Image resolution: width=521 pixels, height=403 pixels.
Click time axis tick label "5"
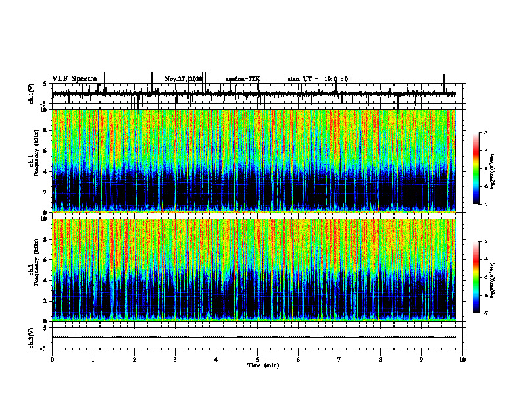pyautogui.click(x=257, y=360)
